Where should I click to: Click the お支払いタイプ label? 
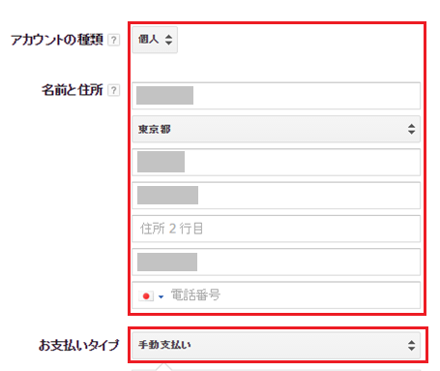(x=79, y=345)
